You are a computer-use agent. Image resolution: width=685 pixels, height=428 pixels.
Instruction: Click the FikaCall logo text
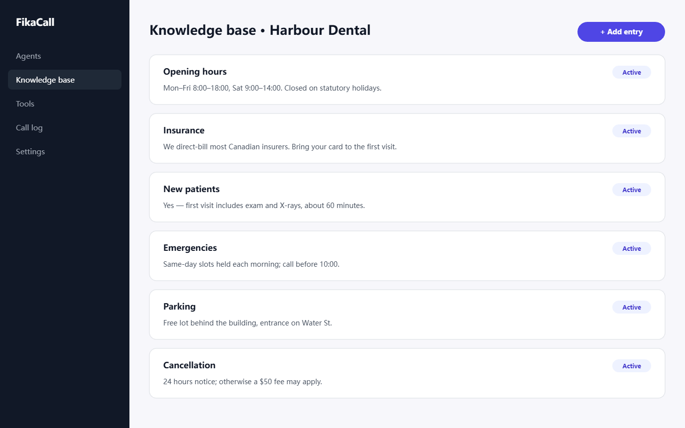tap(35, 22)
